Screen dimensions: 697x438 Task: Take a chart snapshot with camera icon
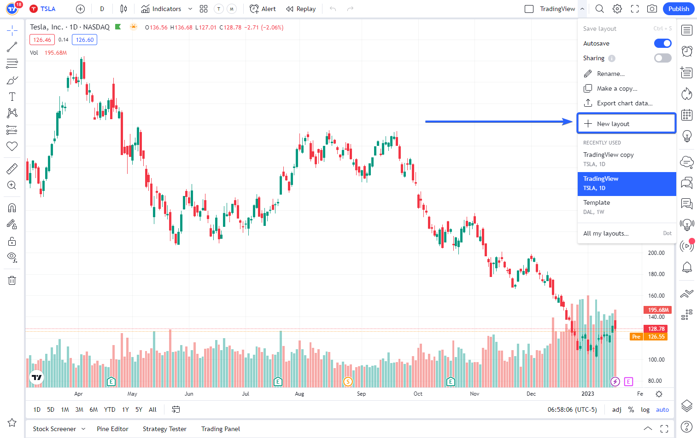pyautogui.click(x=652, y=9)
